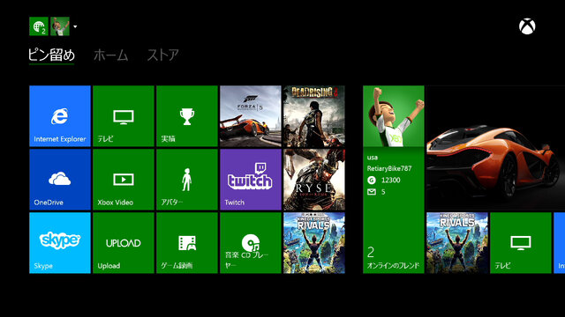Open the Dead Rising 3 game thumbnail
This screenshot has width=565, height=317.
pyautogui.click(x=314, y=116)
